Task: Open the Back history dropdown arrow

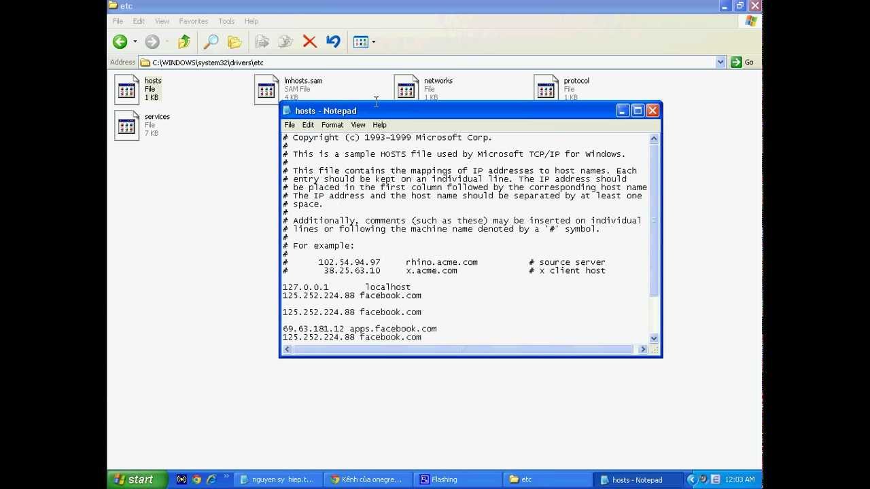Action: pyautogui.click(x=135, y=42)
